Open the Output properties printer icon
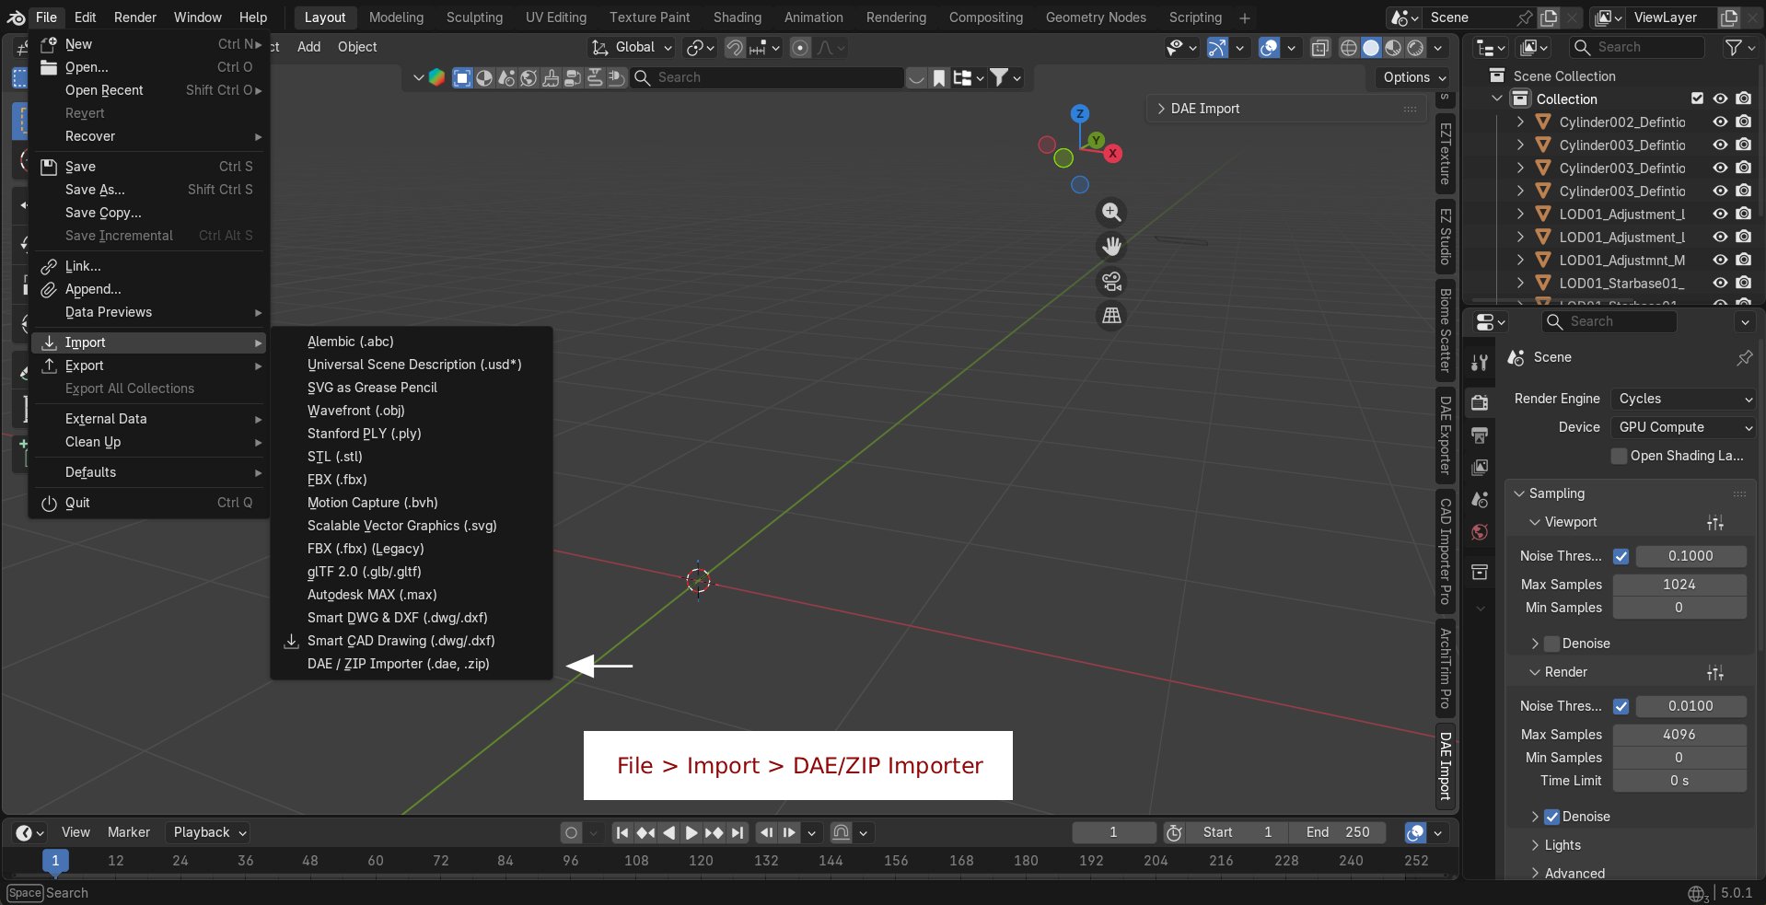The width and height of the screenshot is (1766, 905). 1480,435
